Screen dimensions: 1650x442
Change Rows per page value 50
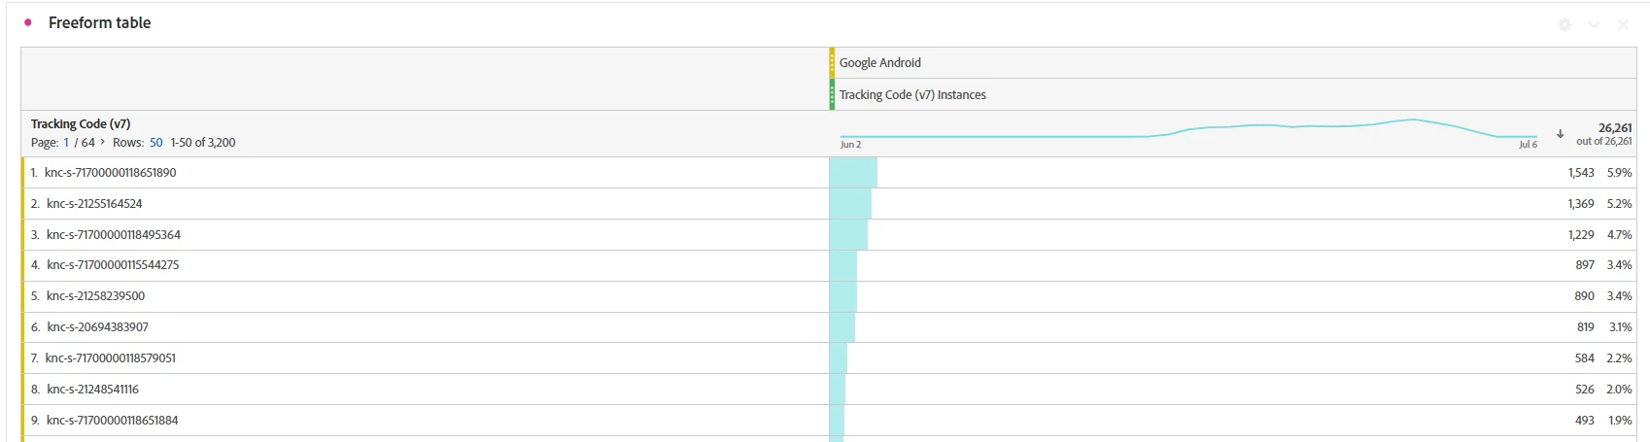point(155,142)
